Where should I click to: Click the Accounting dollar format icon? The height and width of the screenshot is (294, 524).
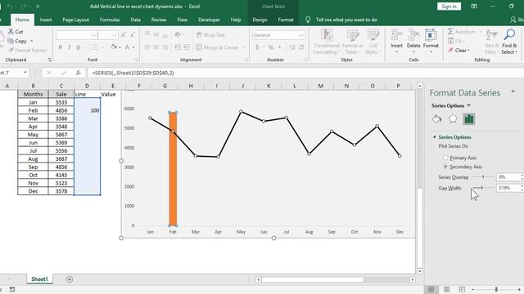click(257, 47)
